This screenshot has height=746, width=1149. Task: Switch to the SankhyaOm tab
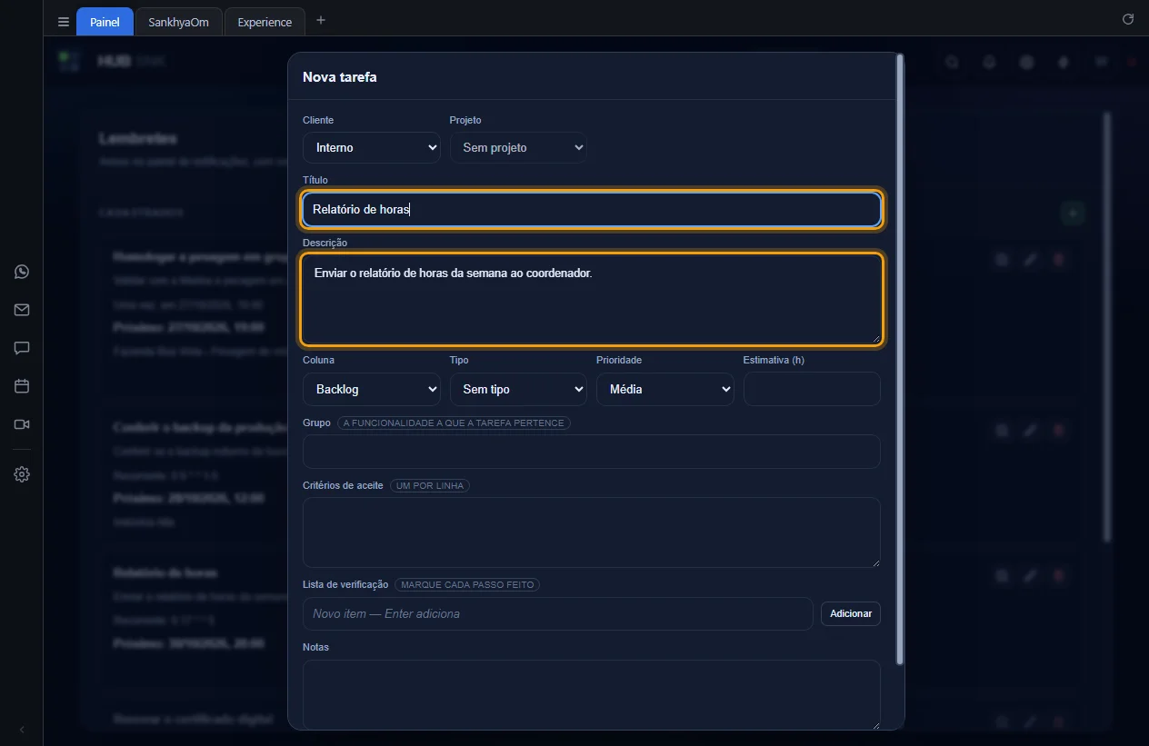pos(178,22)
